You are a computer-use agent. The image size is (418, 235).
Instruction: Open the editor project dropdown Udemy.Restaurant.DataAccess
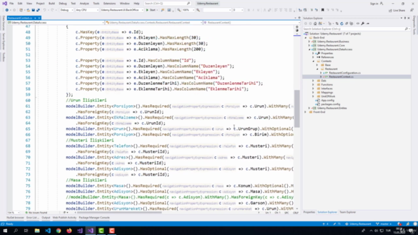(56, 23)
